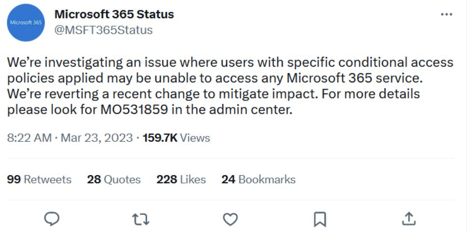
Task: View the 159.7K Views count
Action: click(x=176, y=138)
